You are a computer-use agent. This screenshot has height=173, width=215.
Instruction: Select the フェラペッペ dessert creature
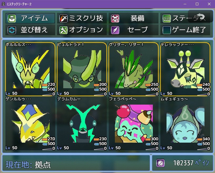click(134, 124)
